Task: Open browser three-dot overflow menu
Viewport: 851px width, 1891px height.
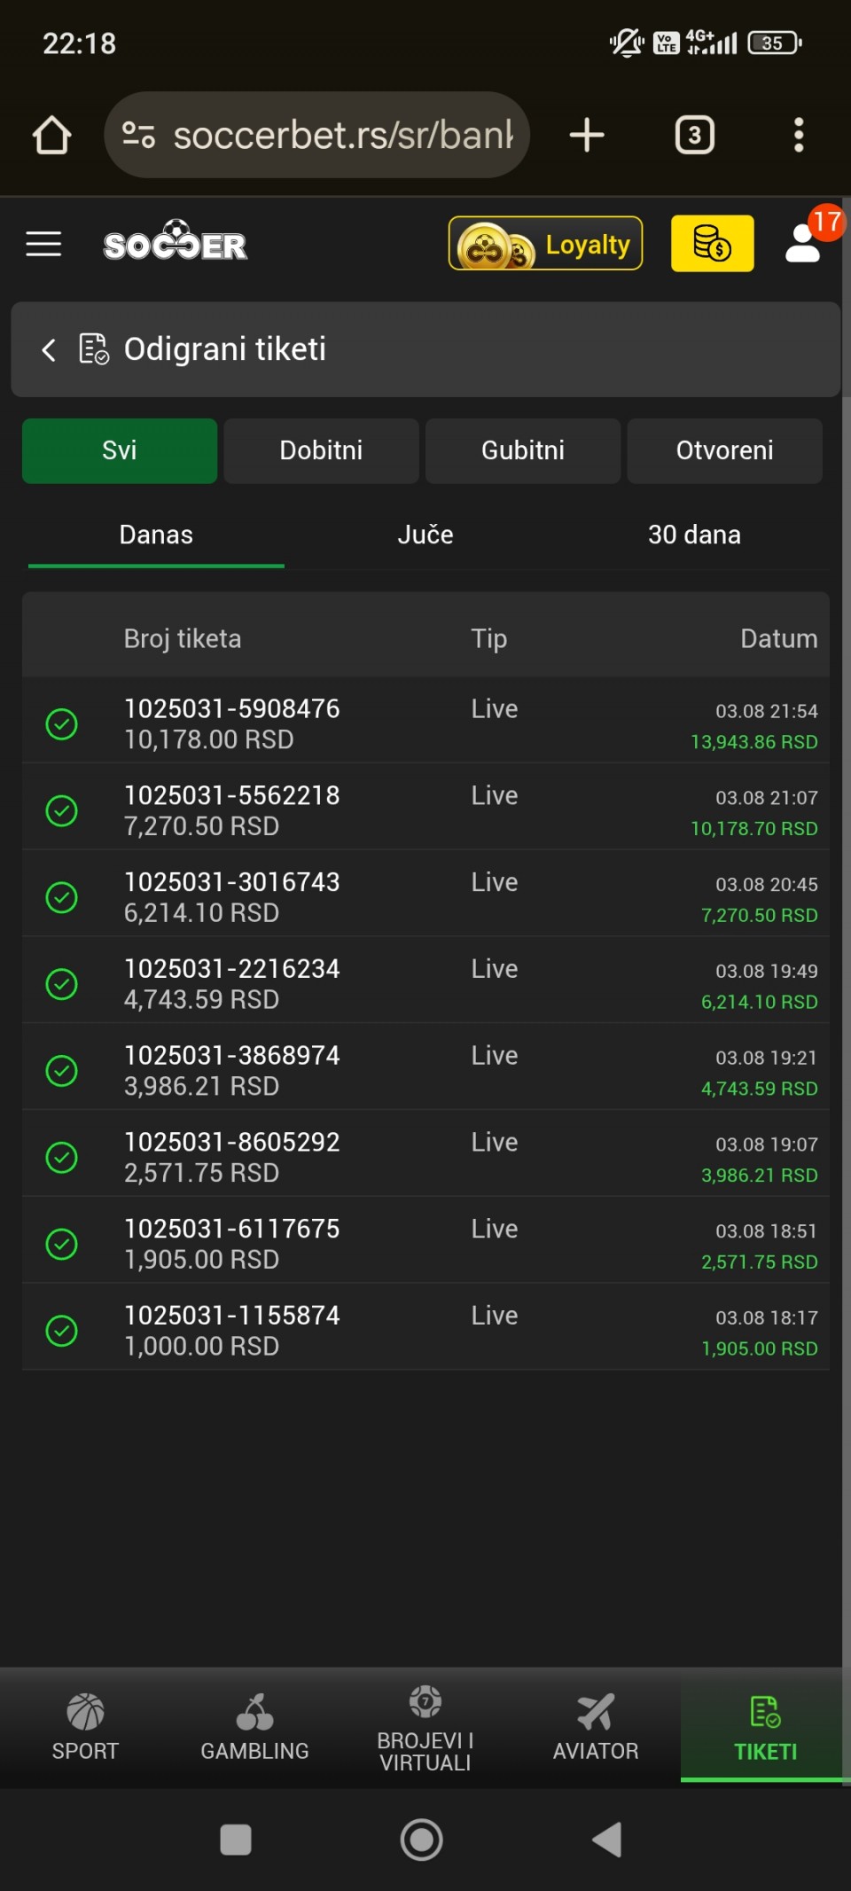Action: tap(799, 135)
